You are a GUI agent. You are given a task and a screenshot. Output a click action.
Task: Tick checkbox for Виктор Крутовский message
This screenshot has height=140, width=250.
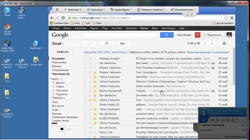point(85,91)
